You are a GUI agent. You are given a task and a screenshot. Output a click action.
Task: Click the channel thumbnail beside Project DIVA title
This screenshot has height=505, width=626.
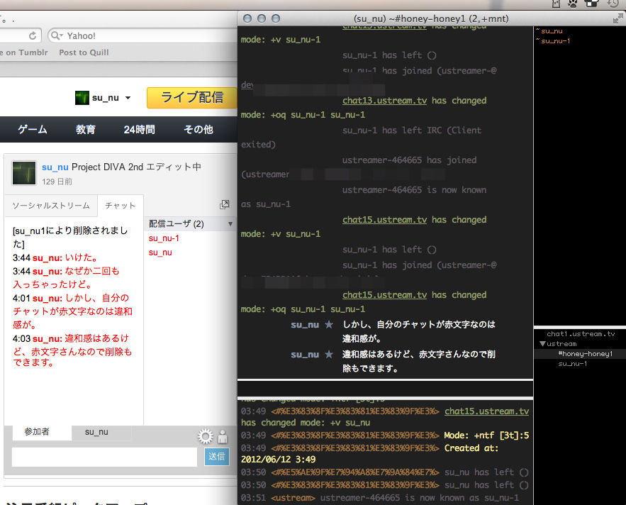coord(24,173)
